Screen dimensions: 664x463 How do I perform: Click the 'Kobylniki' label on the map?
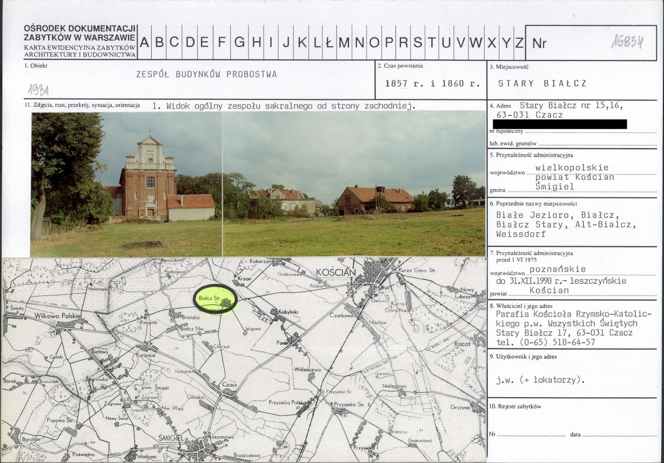click(x=288, y=311)
